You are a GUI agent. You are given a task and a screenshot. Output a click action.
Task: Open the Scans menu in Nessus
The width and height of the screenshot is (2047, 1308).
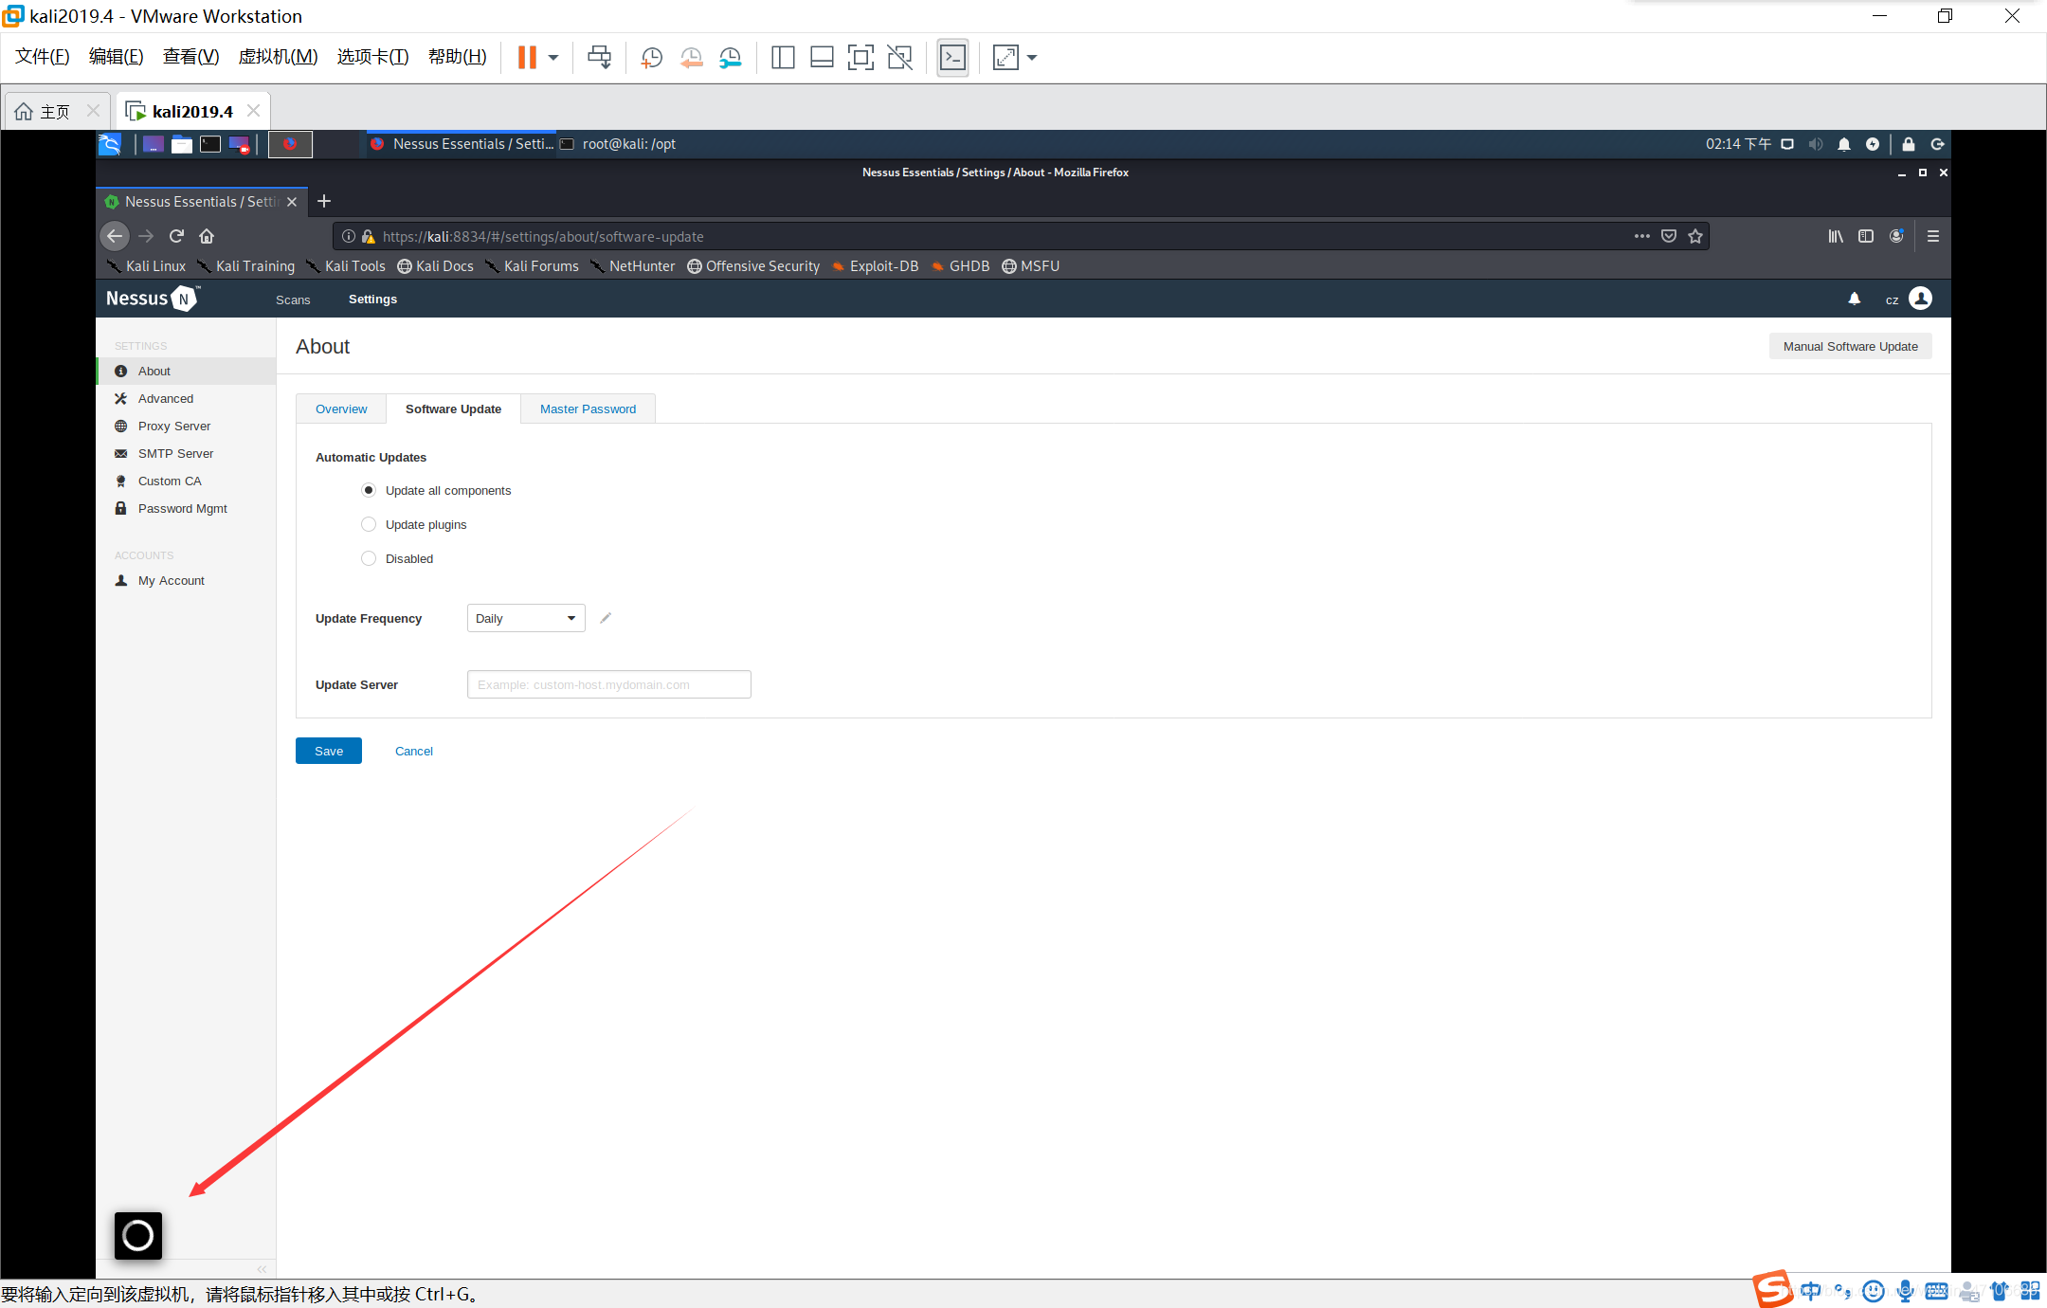(x=293, y=300)
